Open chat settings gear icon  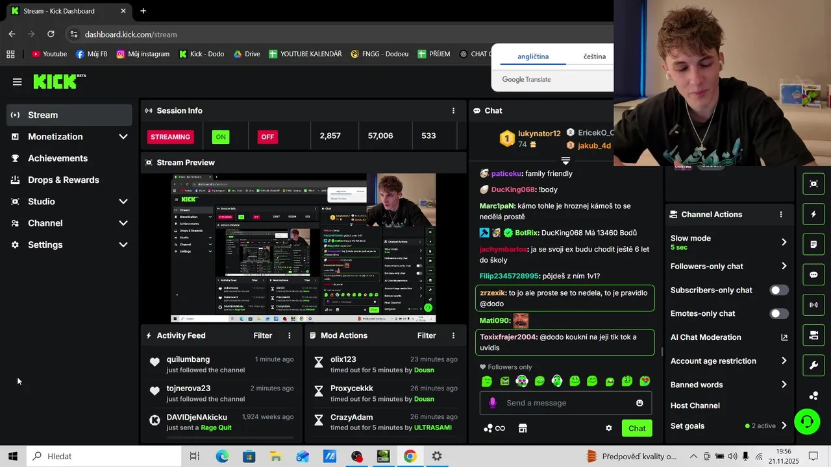point(609,428)
